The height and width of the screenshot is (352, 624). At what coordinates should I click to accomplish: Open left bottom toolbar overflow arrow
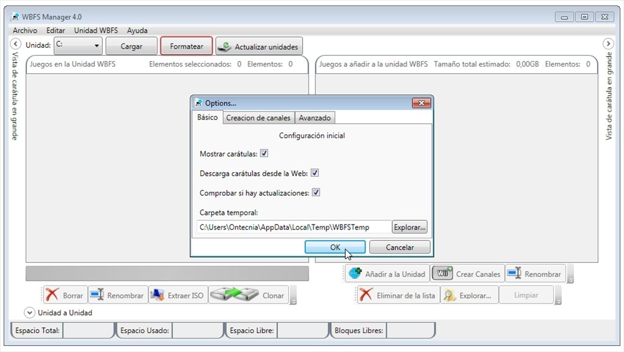click(293, 295)
